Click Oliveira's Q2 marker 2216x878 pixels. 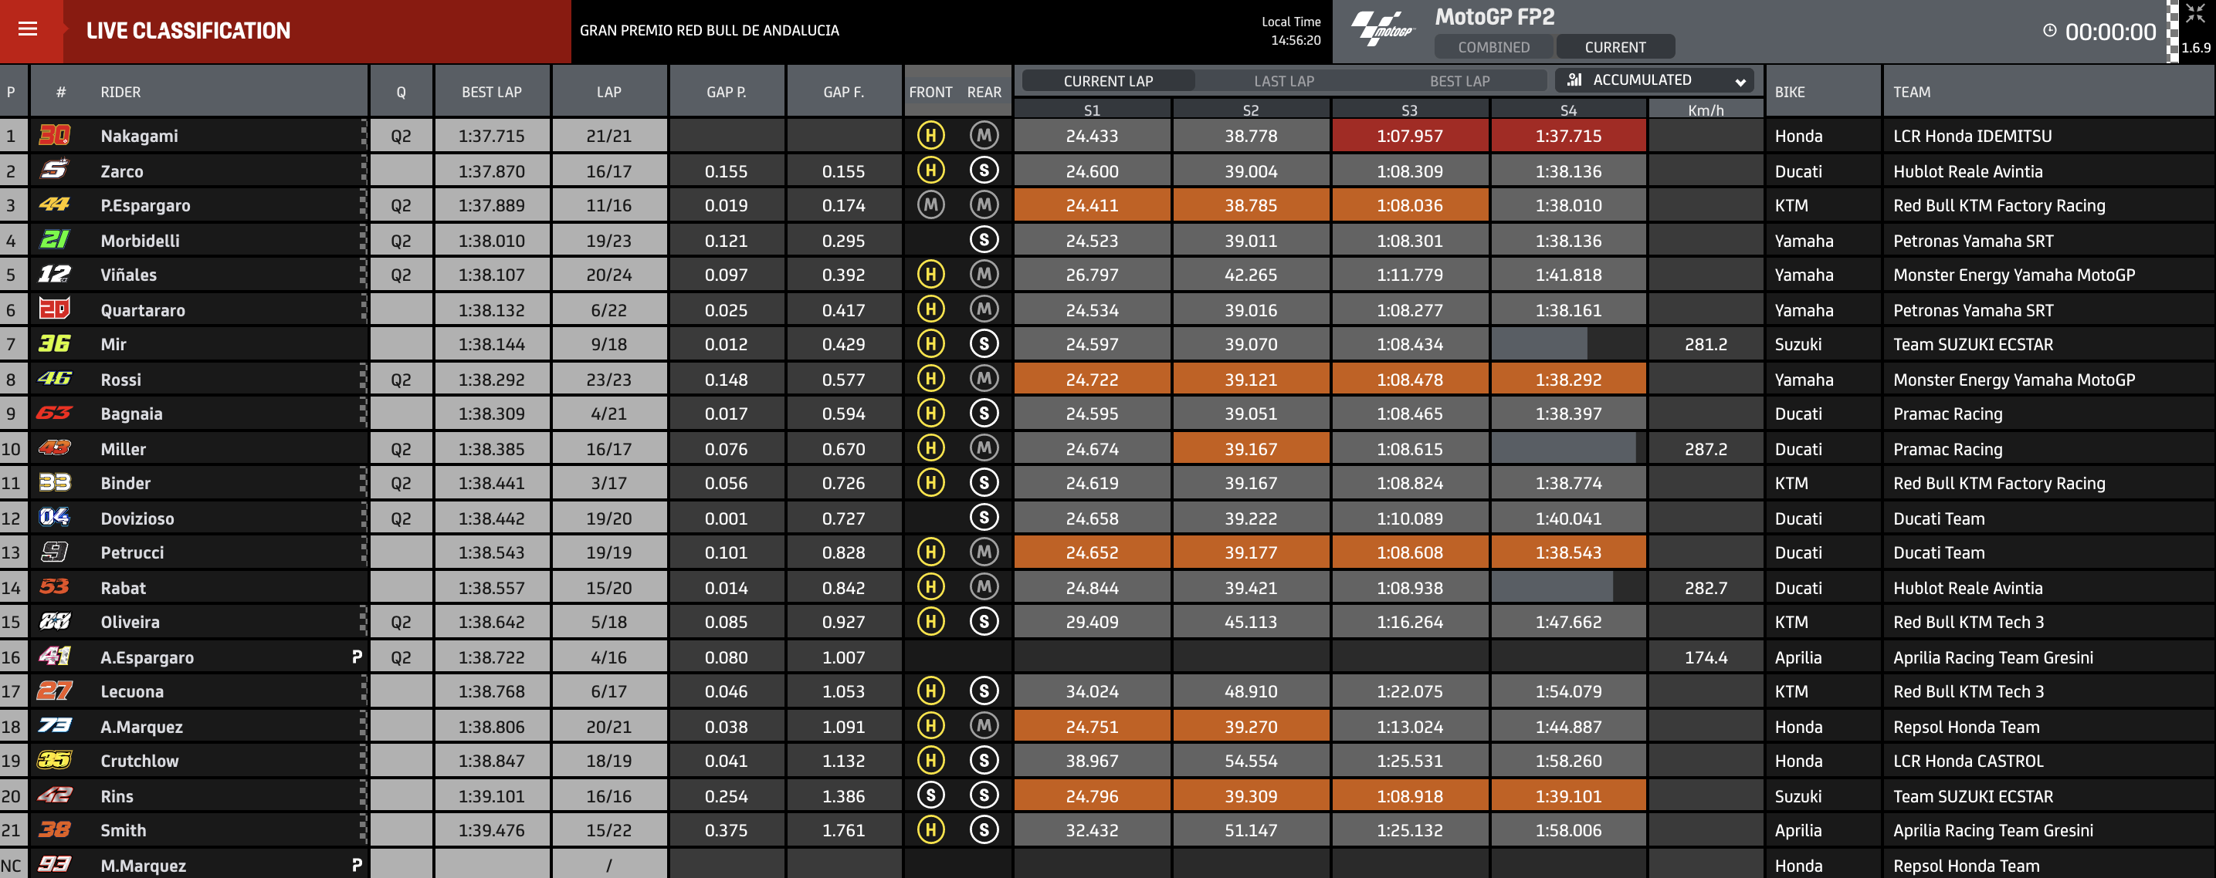[401, 622]
